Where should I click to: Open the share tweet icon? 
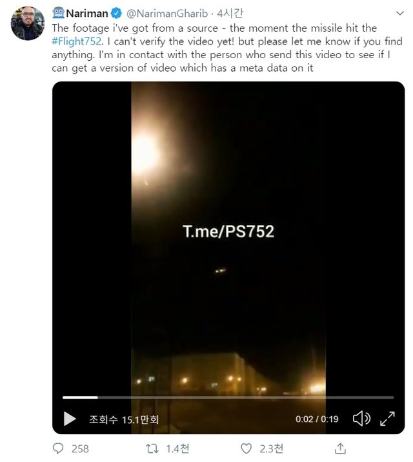340,448
